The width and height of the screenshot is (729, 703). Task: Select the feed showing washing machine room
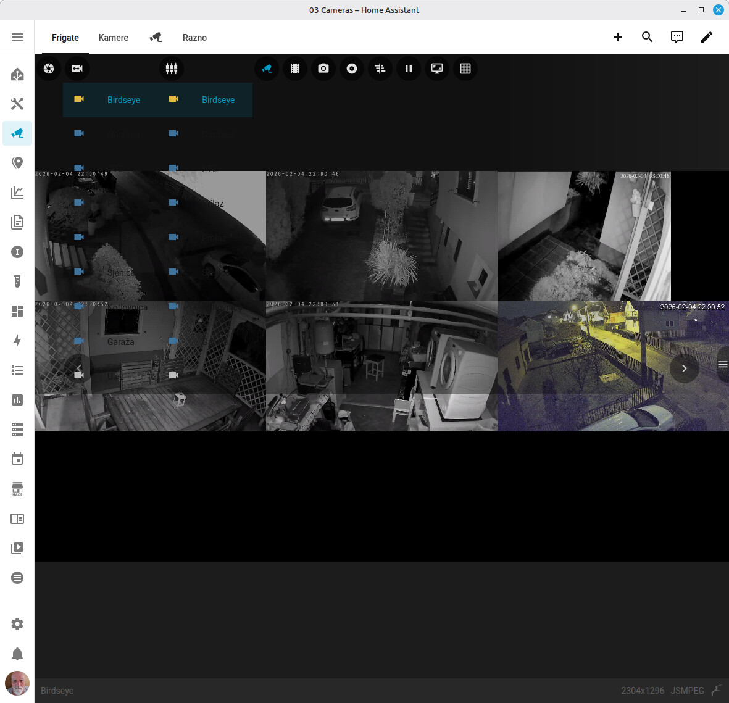point(381,366)
